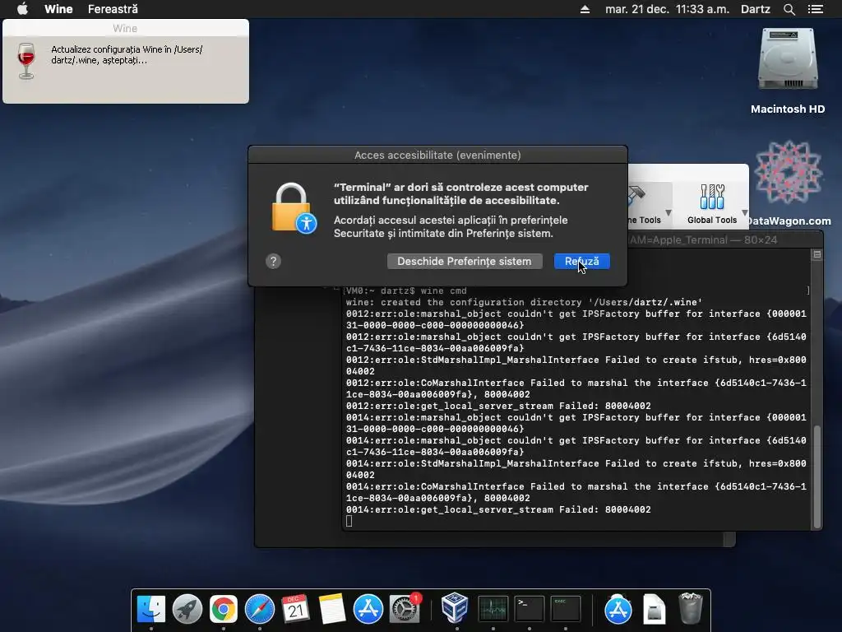Click the '0014:err:ole:get_local_server_stream Failed' line
The image size is (842, 632).
(x=498, y=509)
